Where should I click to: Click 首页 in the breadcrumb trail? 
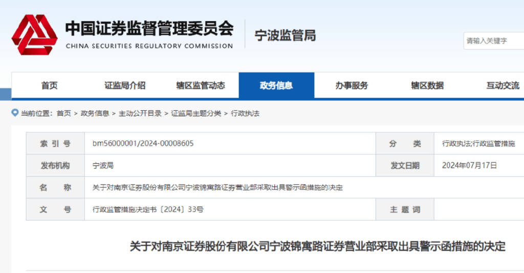[x=64, y=113]
